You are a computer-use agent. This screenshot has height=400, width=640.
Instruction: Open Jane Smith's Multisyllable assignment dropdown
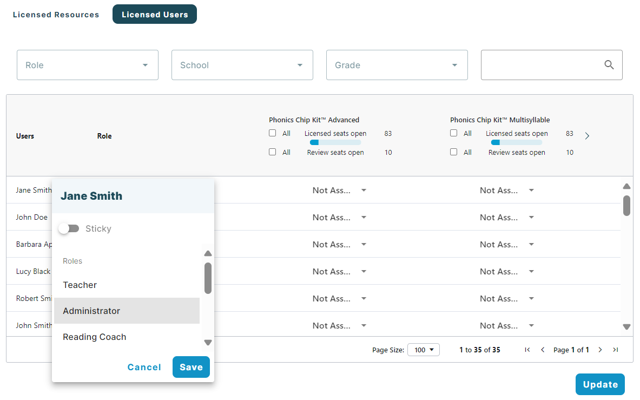tap(506, 190)
